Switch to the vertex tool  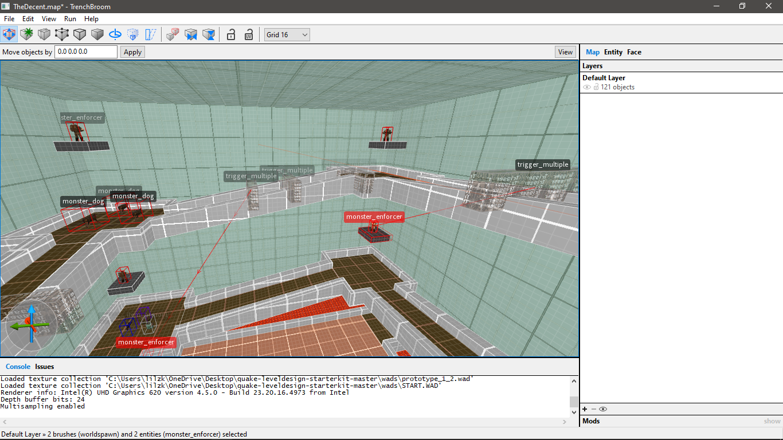coord(62,34)
